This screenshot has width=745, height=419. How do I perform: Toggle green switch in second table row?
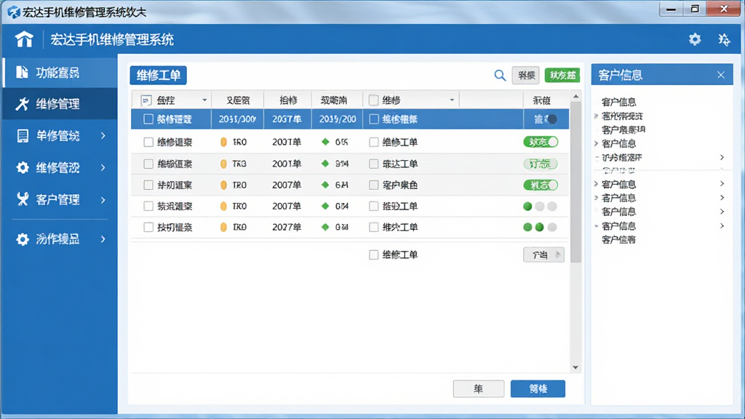(x=541, y=142)
